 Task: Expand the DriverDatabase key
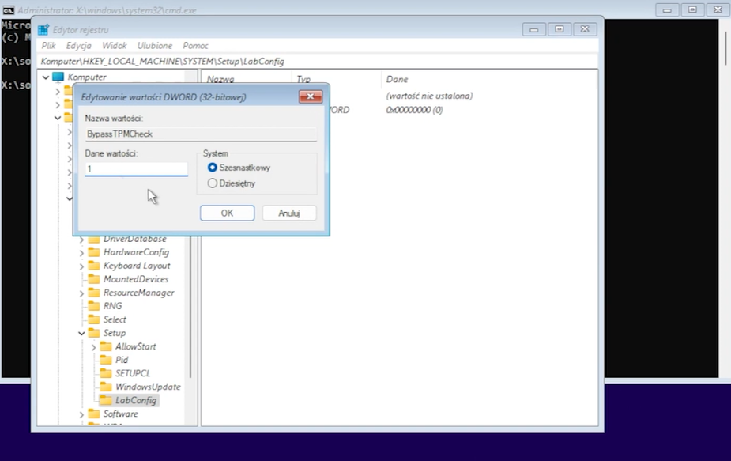[x=81, y=240]
